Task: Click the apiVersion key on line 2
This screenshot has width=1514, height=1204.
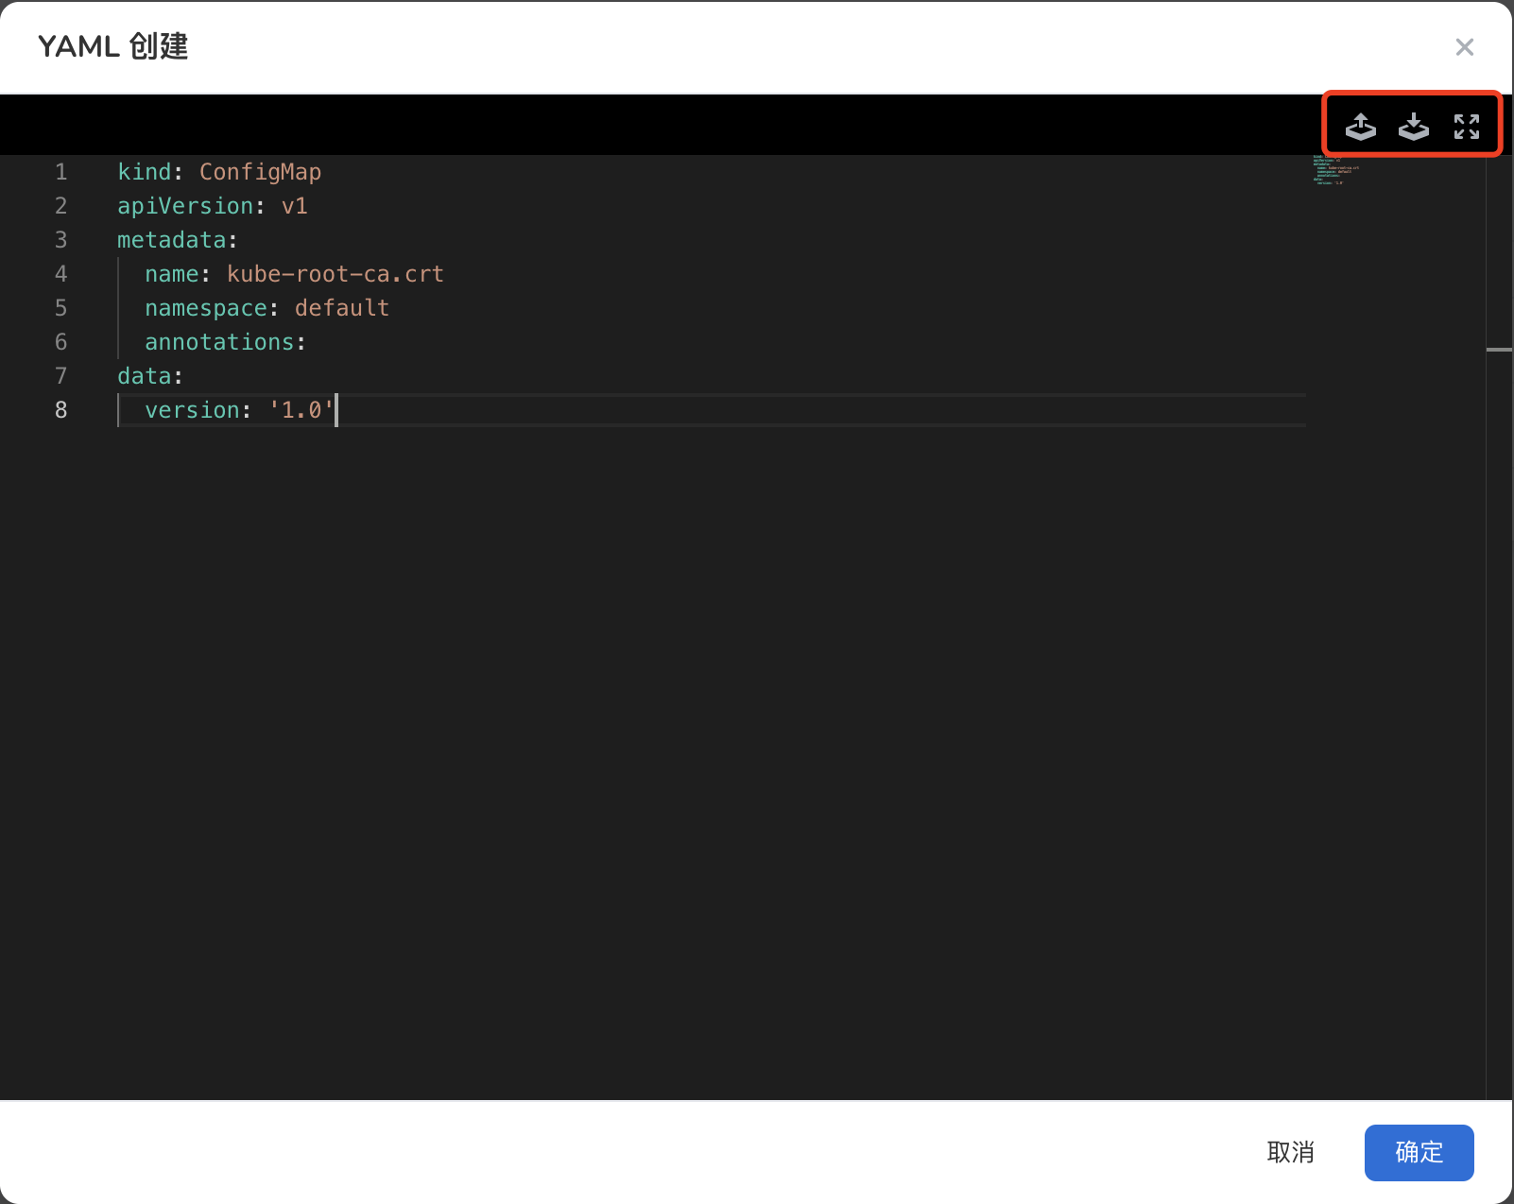Action: 185,206
